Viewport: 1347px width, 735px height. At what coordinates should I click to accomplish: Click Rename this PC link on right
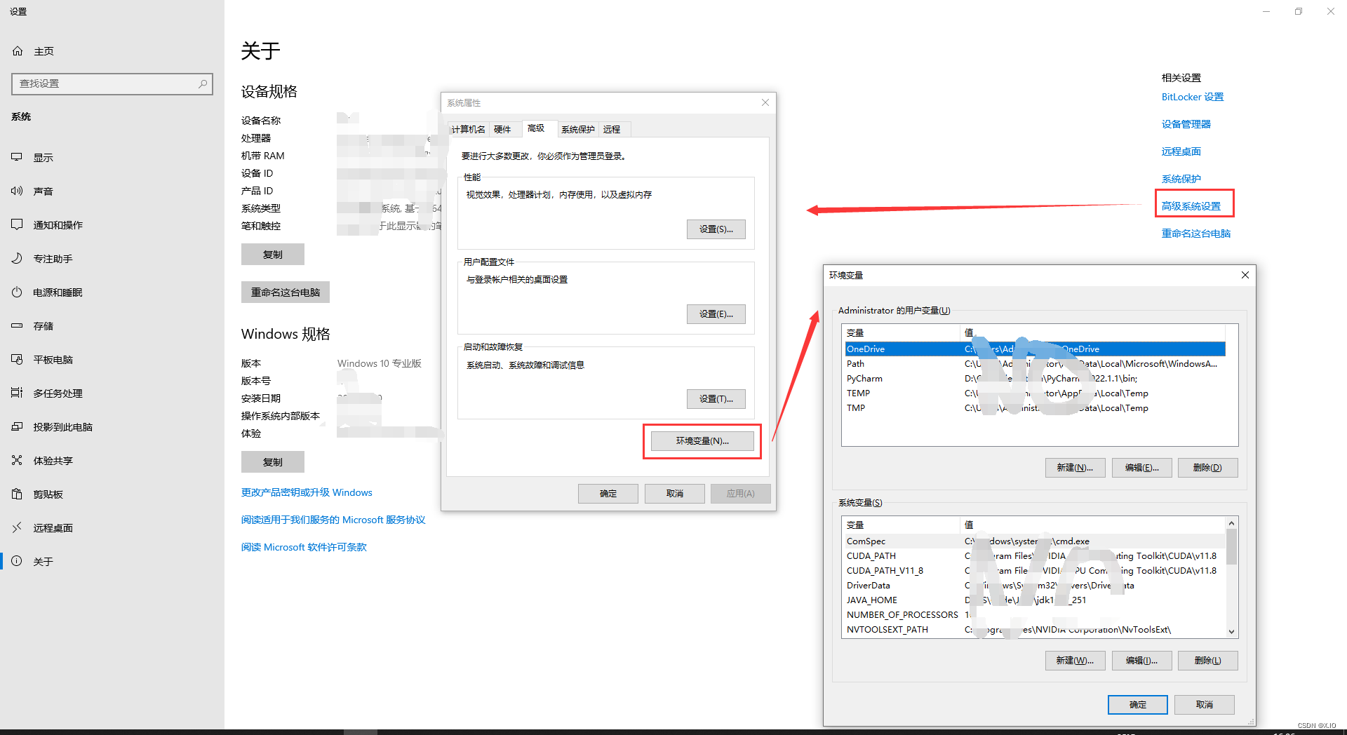click(x=1196, y=234)
